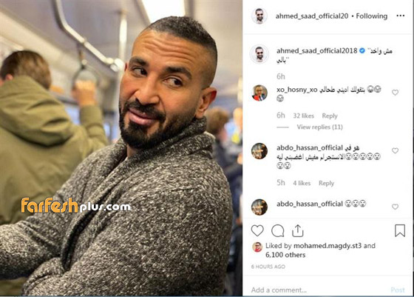Open ahmed_saad_official20 header profile picture
The height and width of the screenshot is (297, 414).
point(259,16)
